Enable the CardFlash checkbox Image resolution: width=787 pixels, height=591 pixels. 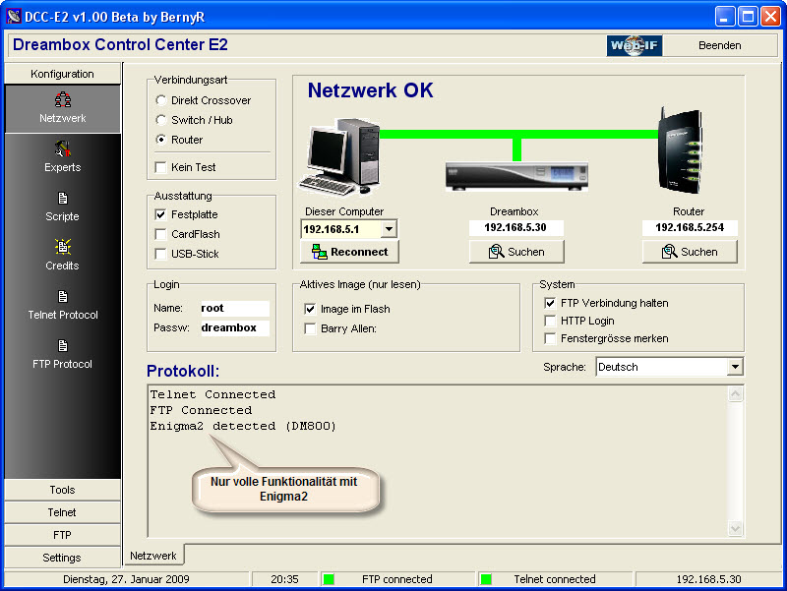pyautogui.click(x=160, y=234)
